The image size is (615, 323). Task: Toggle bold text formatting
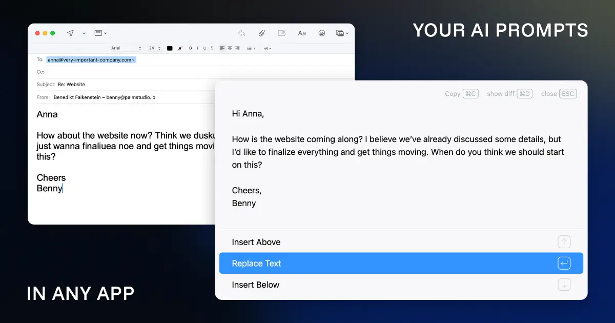pos(191,48)
